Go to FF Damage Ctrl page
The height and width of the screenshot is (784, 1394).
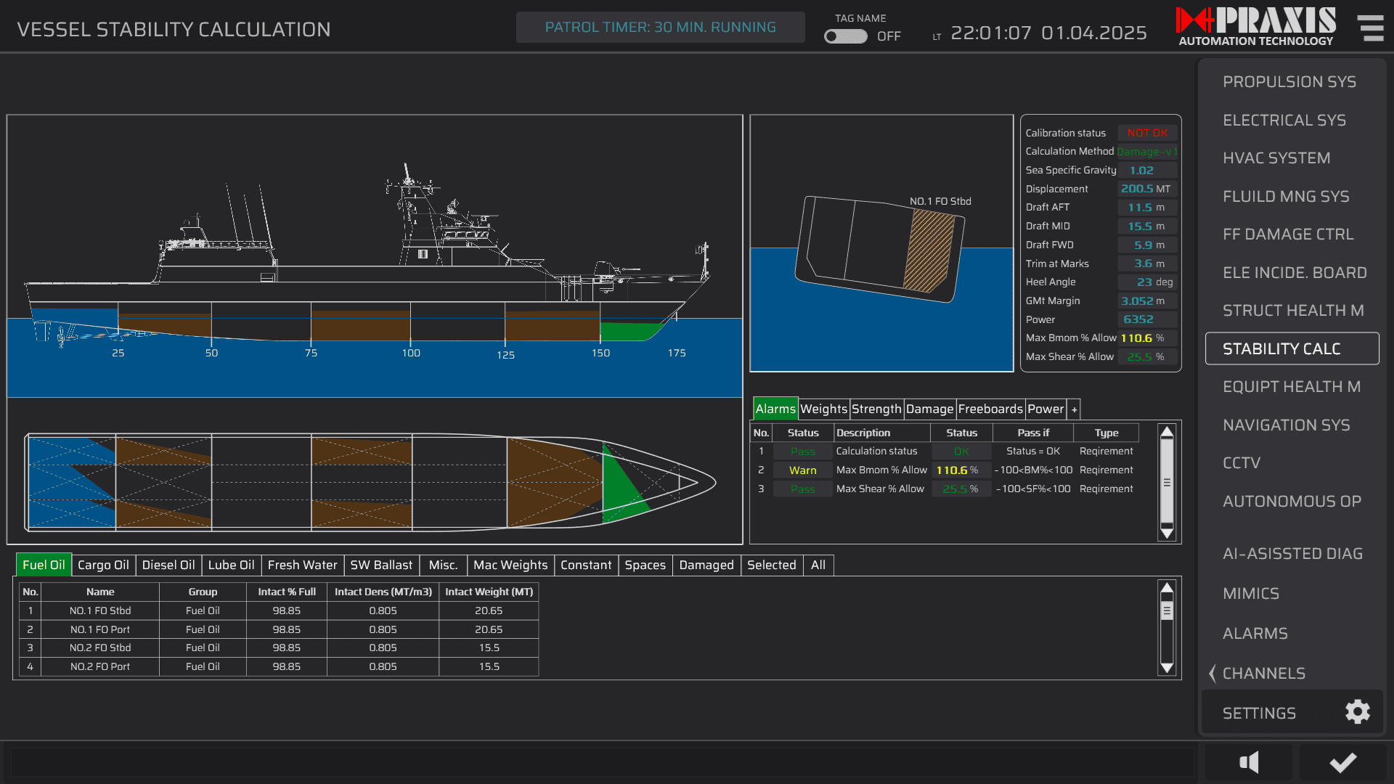pyautogui.click(x=1287, y=234)
